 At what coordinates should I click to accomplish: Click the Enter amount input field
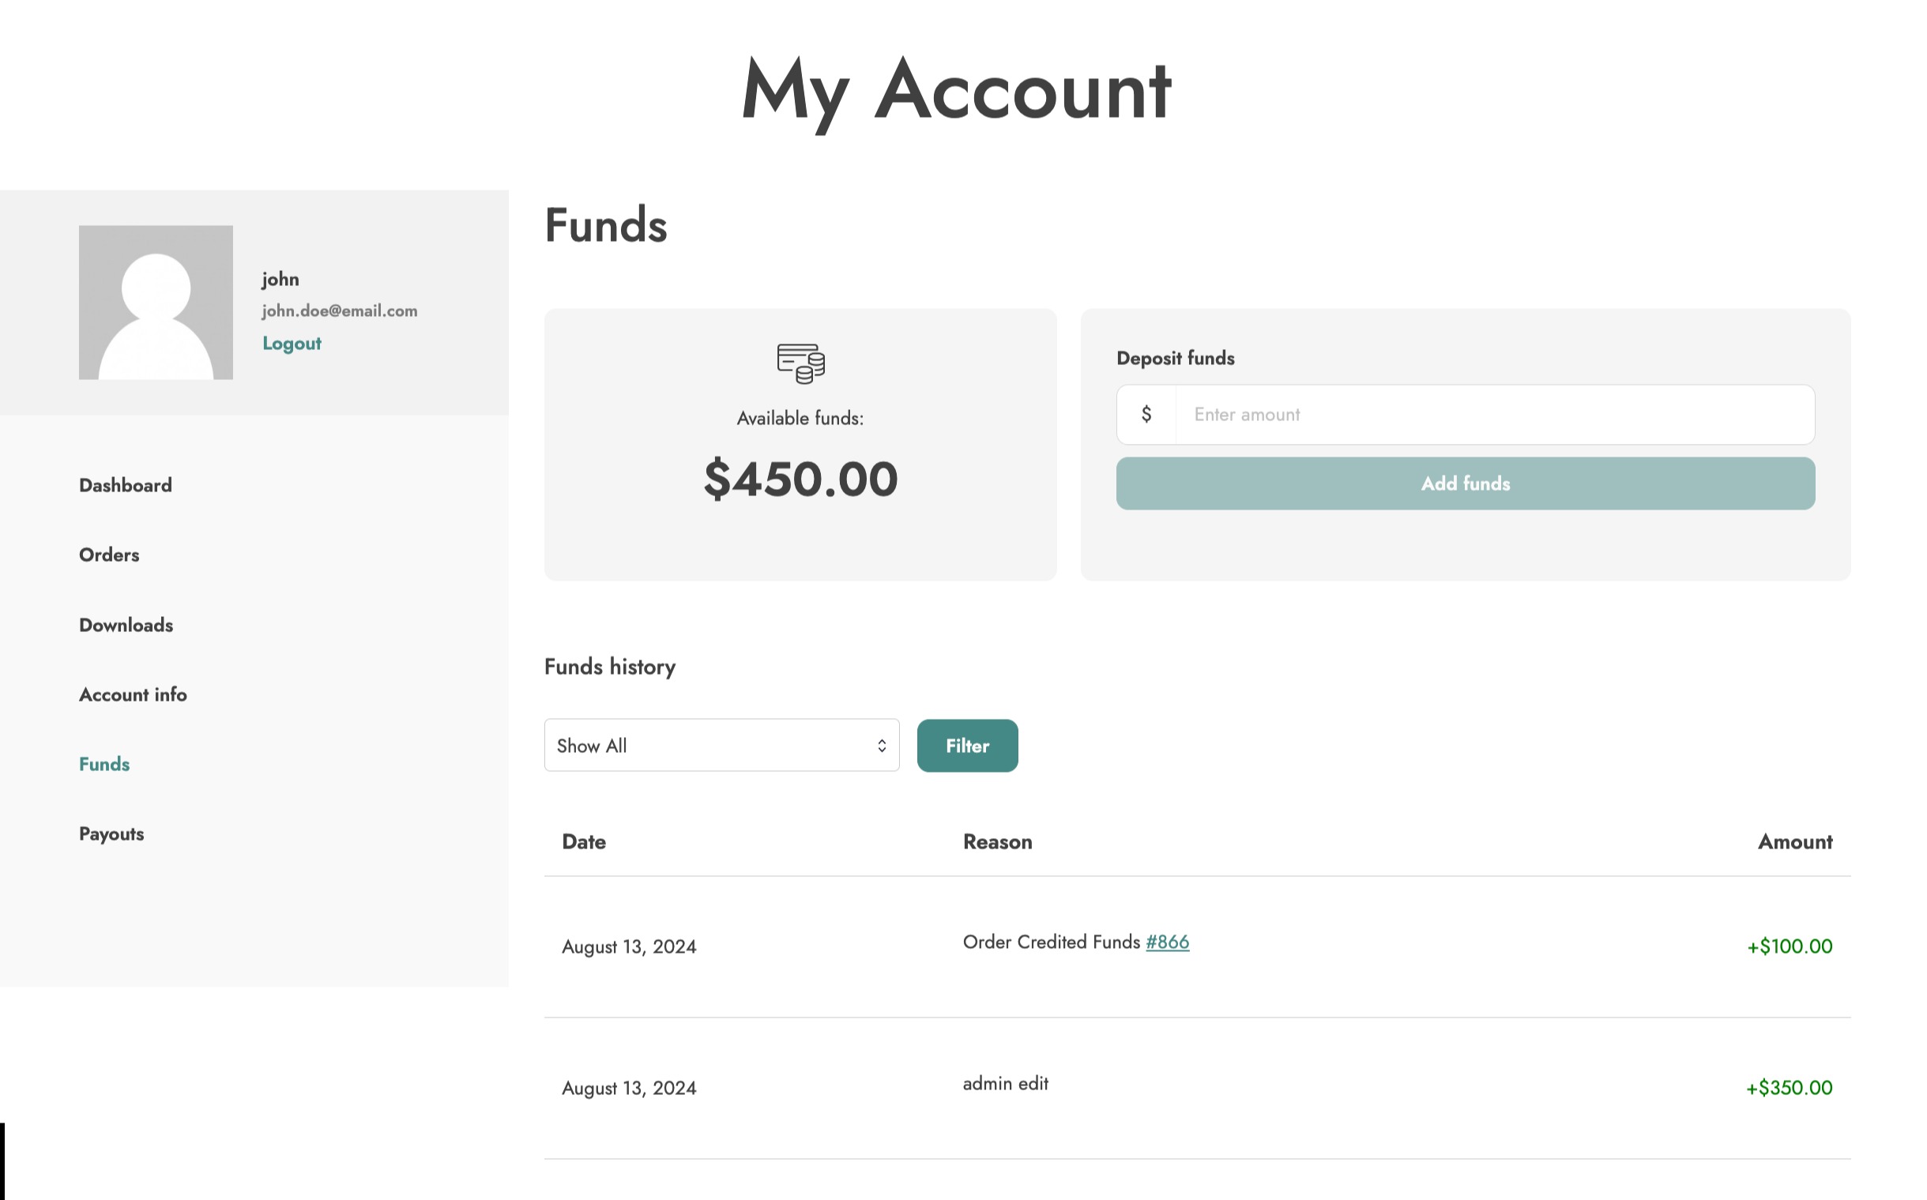click(x=1494, y=414)
